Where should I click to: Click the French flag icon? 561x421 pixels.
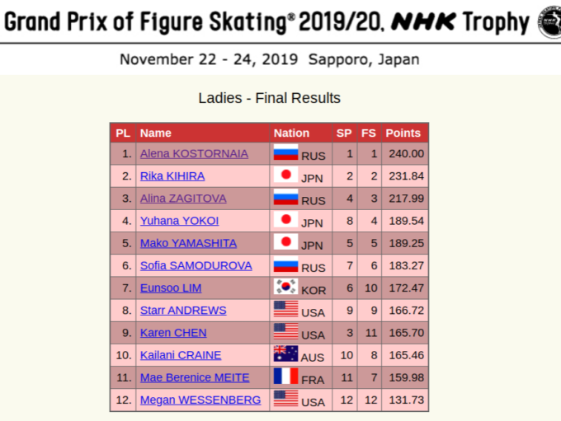285,376
